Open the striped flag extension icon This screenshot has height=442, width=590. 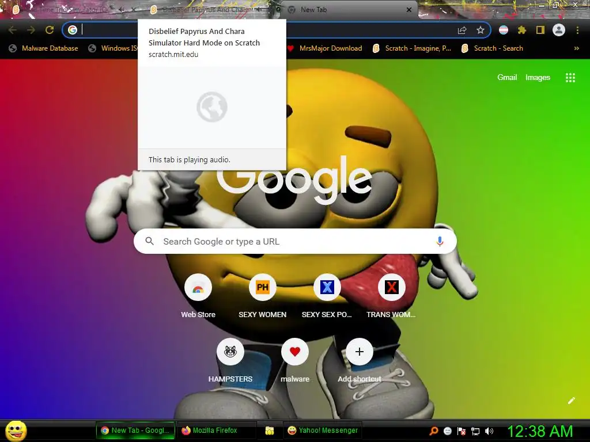click(x=504, y=30)
